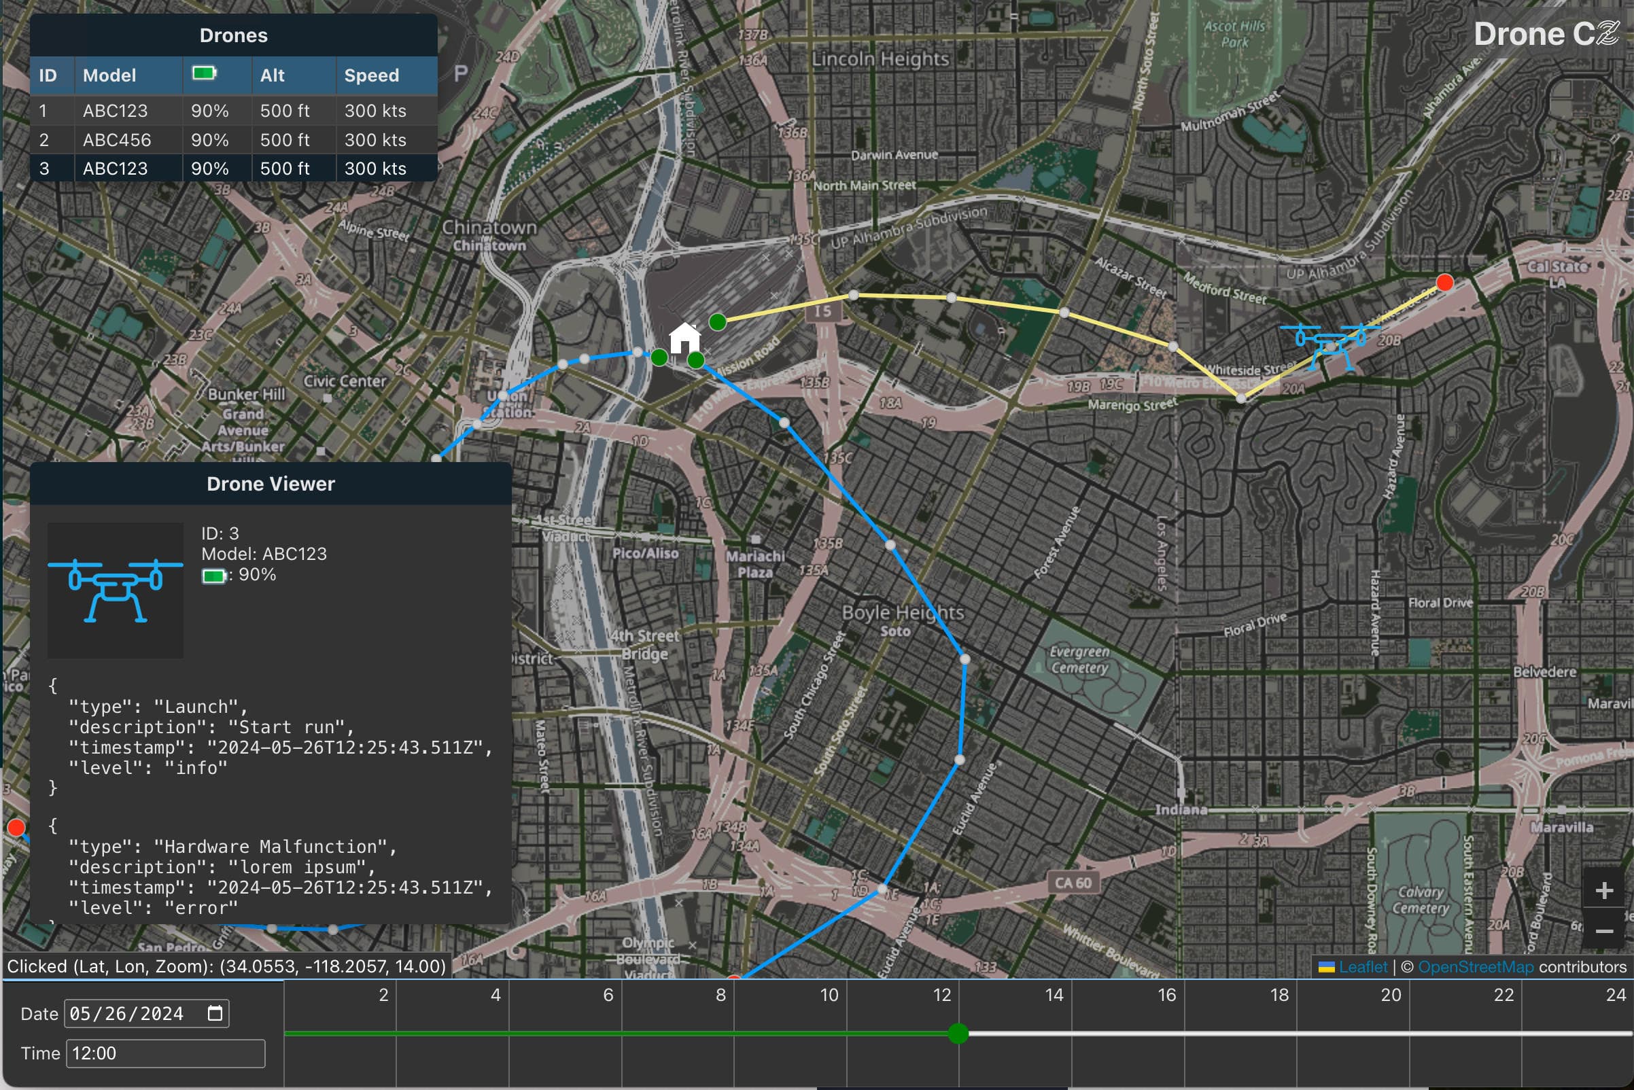
Task: Open the Leaflet attribution link
Action: [x=1362, y=966]
